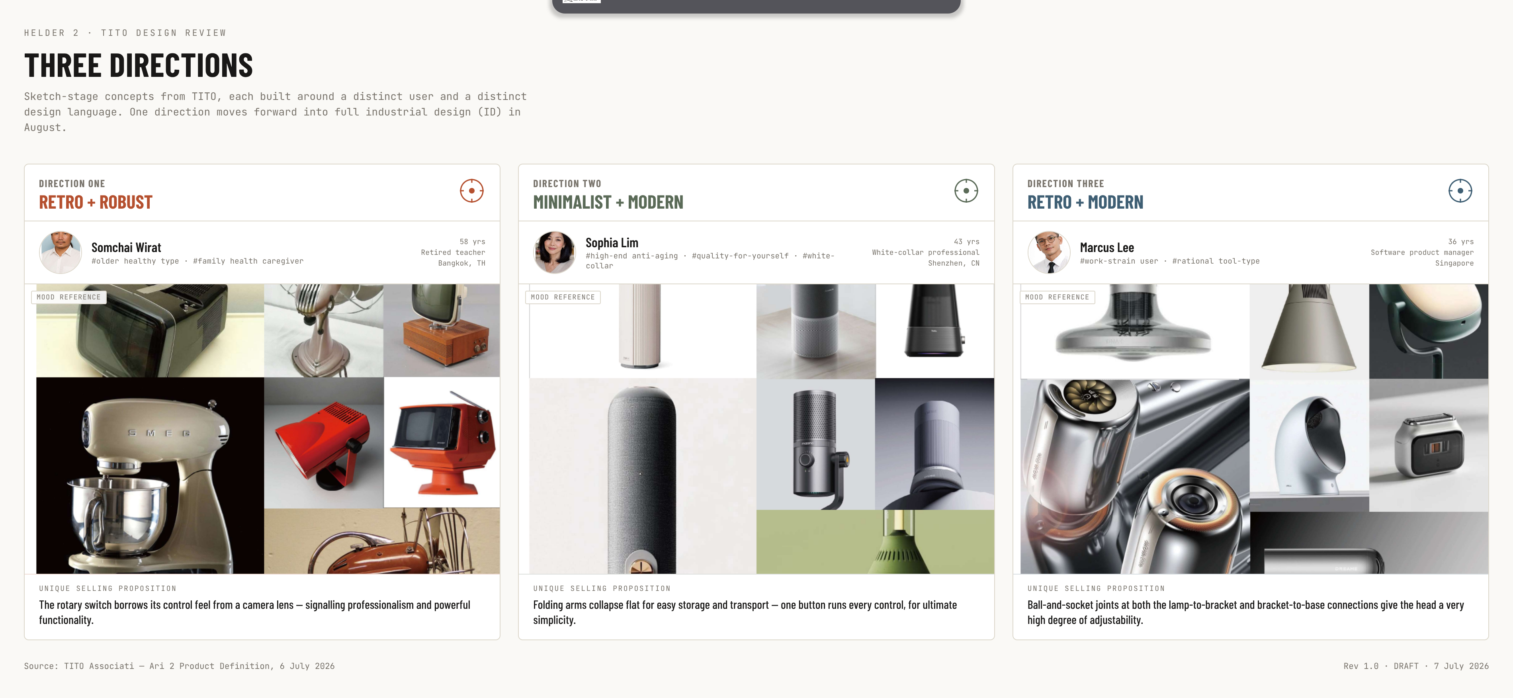Click the '#older healthy type' tags line
The width and height of the screenshot is (1513, 698).
tap(197, 261)
